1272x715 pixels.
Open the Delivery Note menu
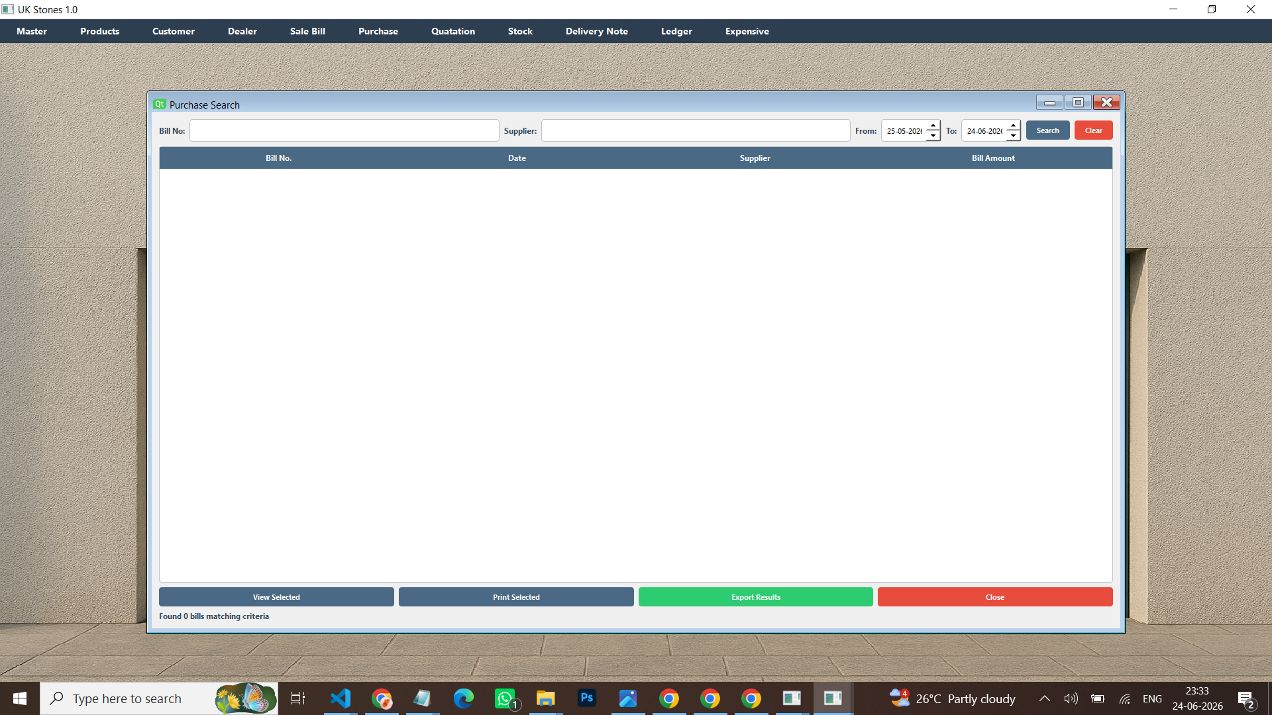tap(597, 31)
